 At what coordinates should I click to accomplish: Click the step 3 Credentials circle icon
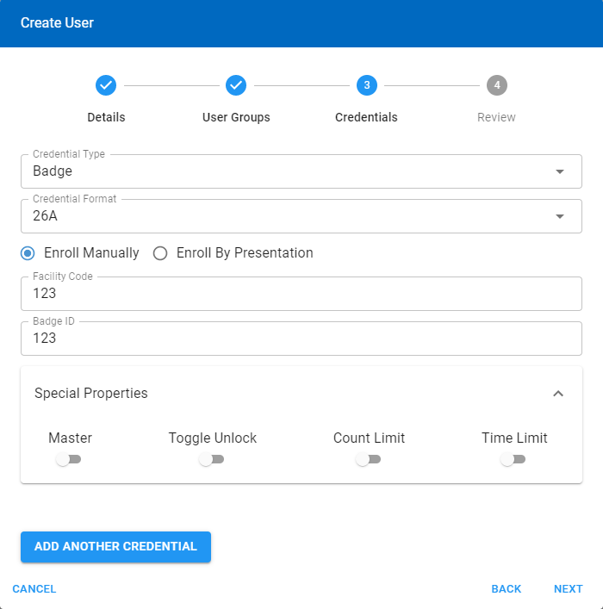pos(366,85)
